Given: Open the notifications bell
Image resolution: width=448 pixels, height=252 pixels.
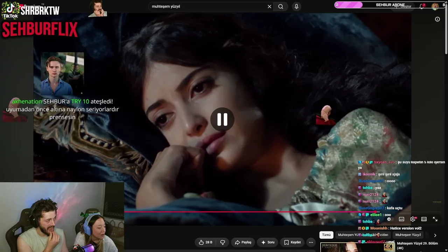Looking at the screenshot, I should [422, 6].
